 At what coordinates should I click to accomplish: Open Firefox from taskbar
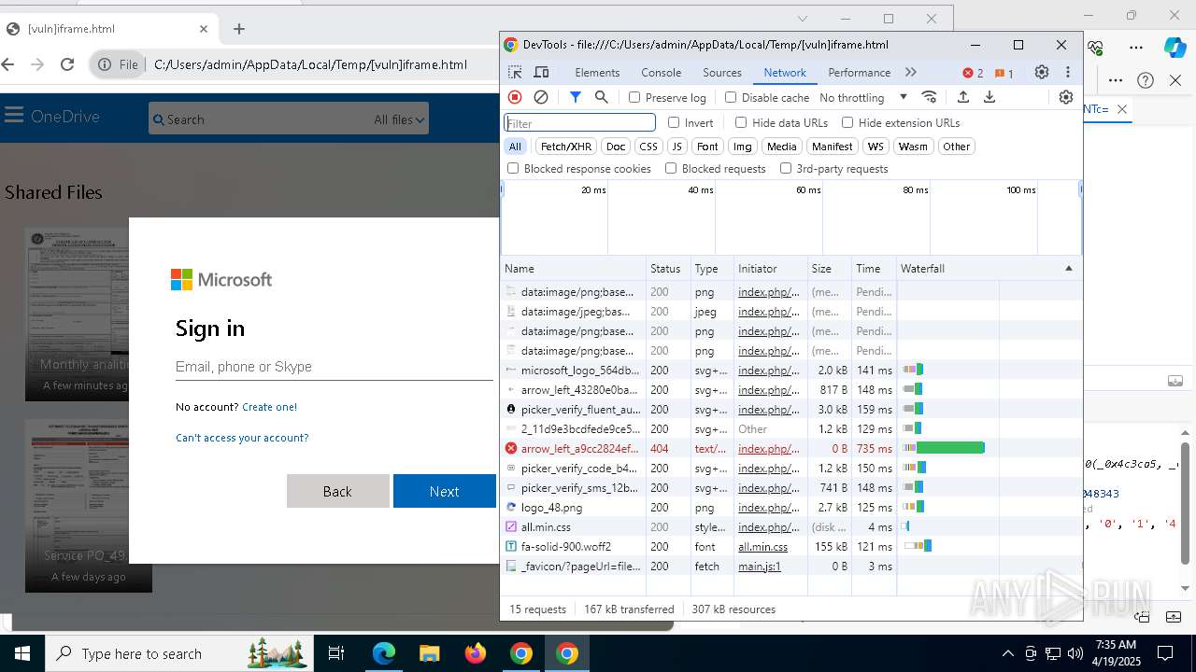point(476,653)
